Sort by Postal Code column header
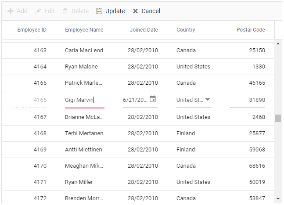This screenshot has width=284, height=205. (x=251, y=30)
